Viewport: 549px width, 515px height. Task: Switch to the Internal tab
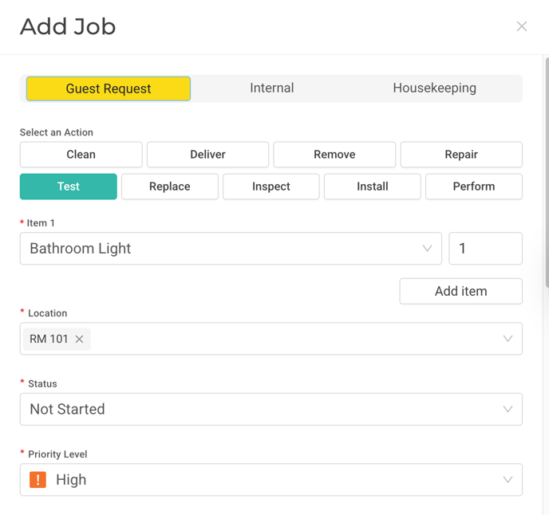point(271,88)
